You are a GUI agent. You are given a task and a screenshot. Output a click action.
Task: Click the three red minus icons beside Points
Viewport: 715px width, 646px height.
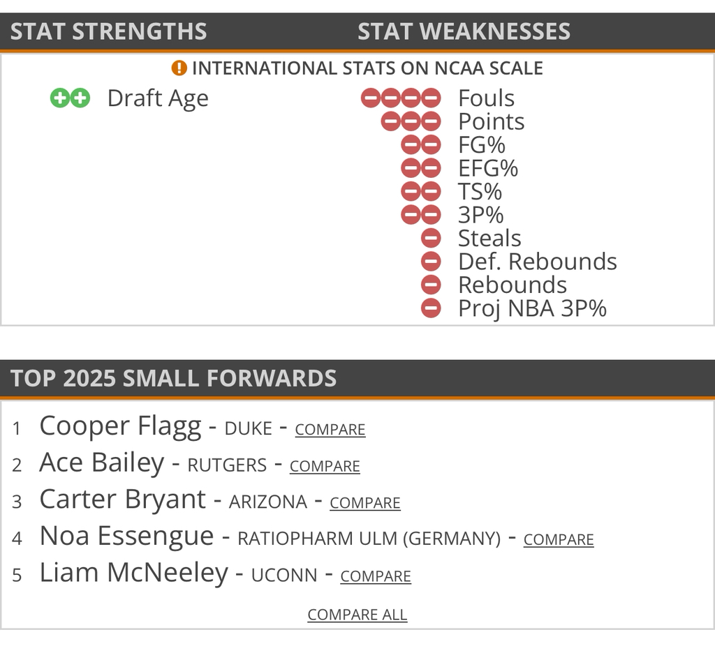coord(411,122)
